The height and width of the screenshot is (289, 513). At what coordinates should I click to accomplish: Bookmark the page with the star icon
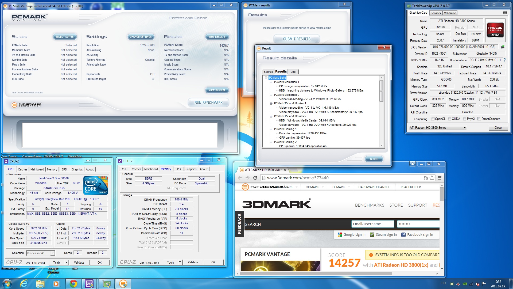[432, 178]
